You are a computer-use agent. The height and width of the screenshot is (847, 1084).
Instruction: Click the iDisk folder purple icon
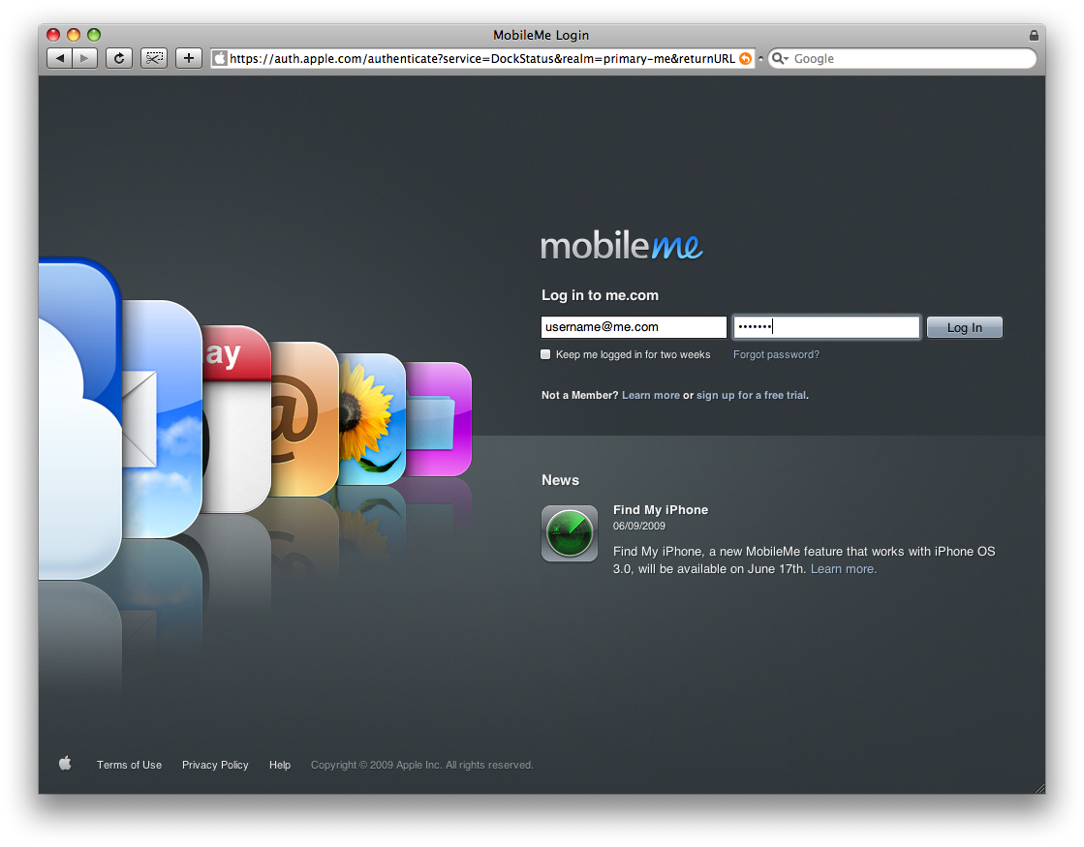(x=438, y=419)
